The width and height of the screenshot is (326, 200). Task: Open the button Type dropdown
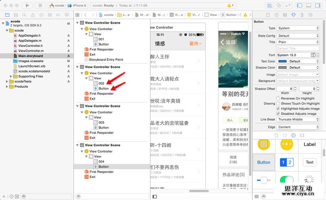[298, 28]
